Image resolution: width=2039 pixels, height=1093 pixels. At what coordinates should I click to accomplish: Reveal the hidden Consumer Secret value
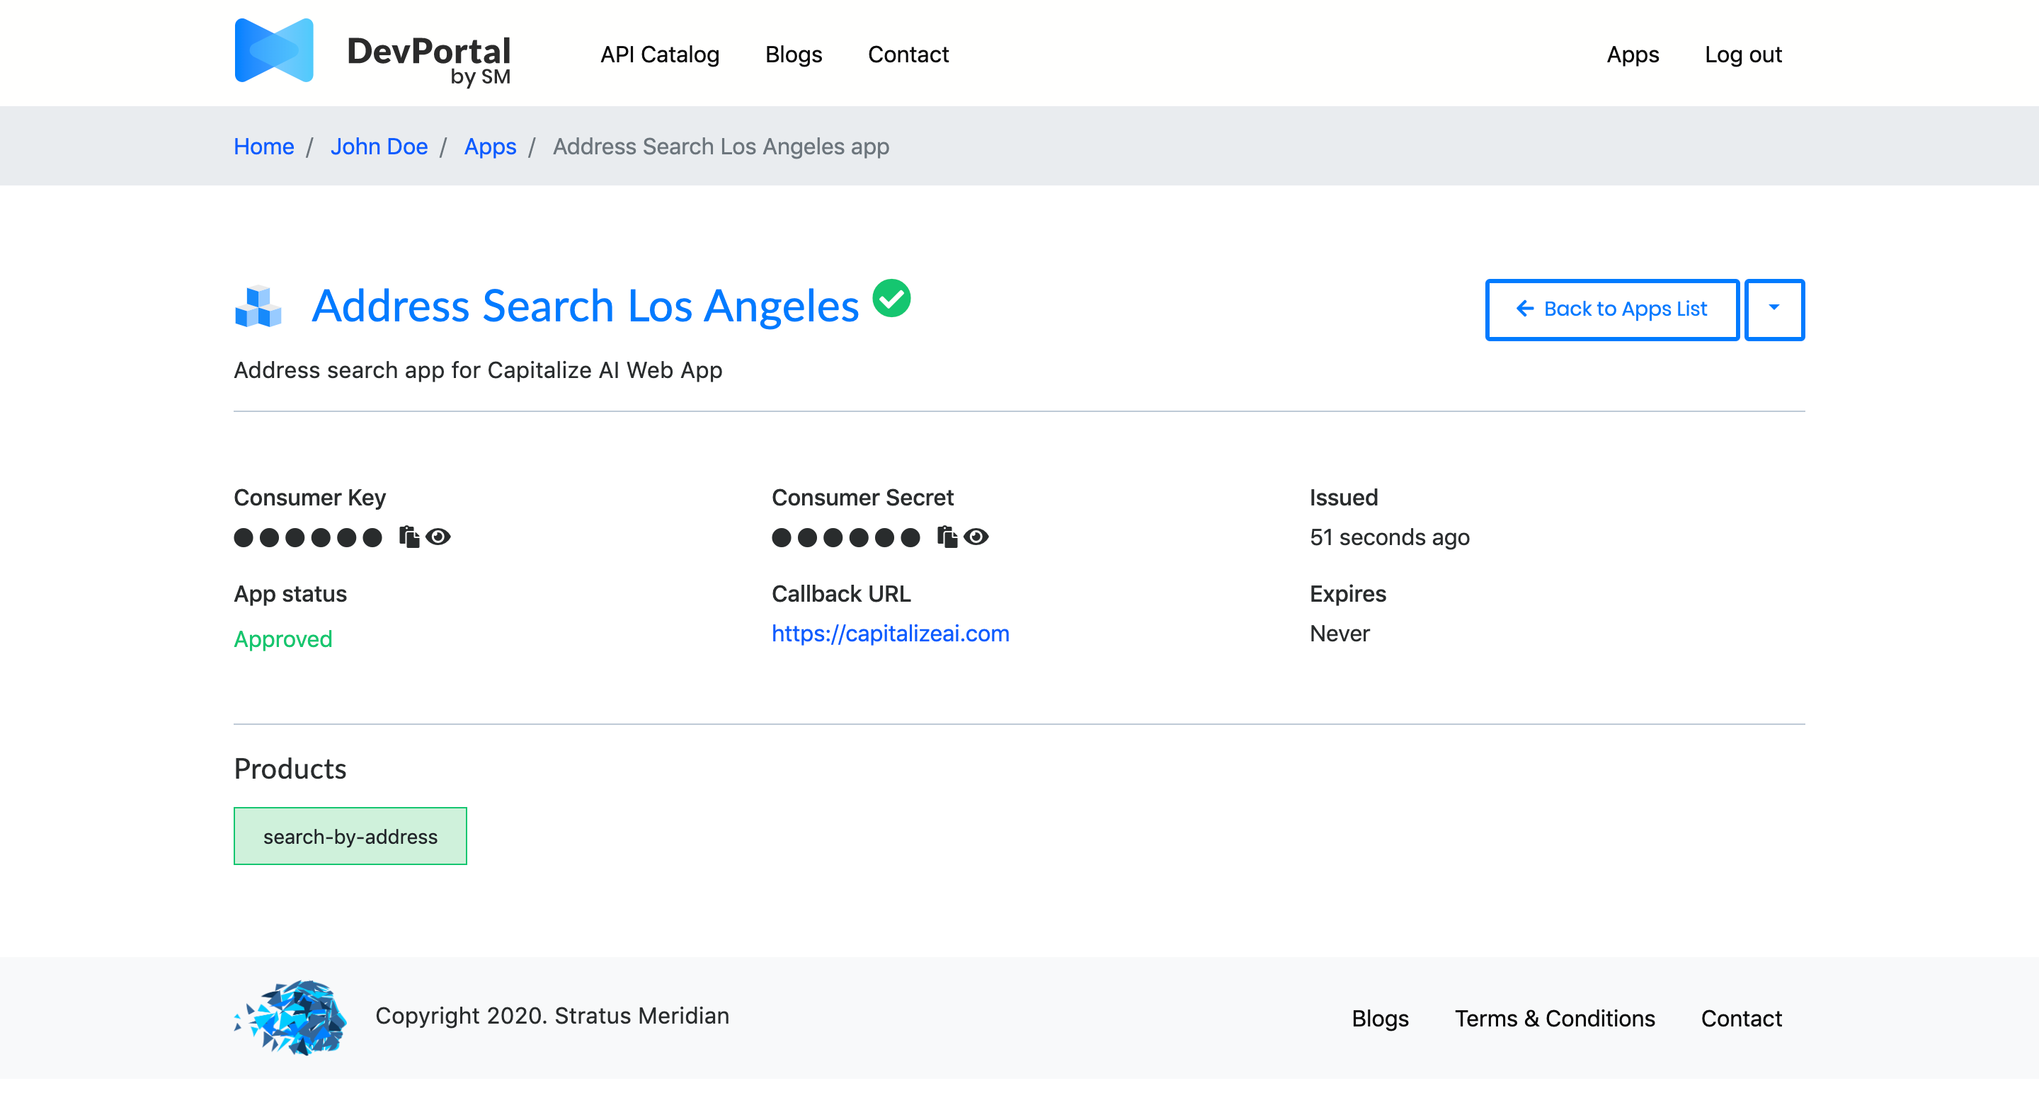tap(979, 537)
